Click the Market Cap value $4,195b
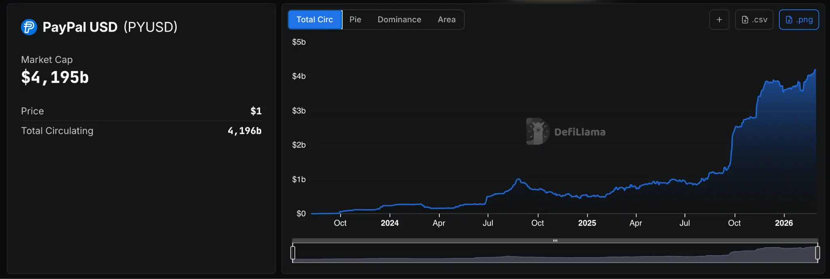Screen dimensions: 830x279 tap(55, 77)
